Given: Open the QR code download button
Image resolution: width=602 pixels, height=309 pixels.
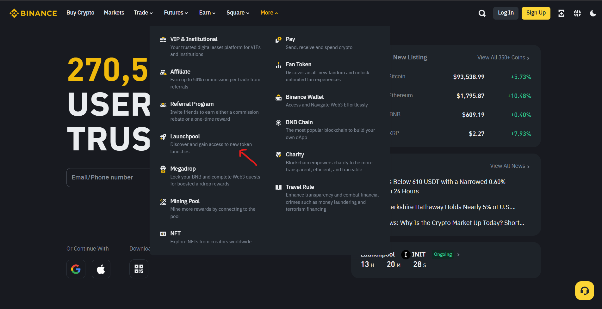Looking at the screenshot, I should (139, 269).
